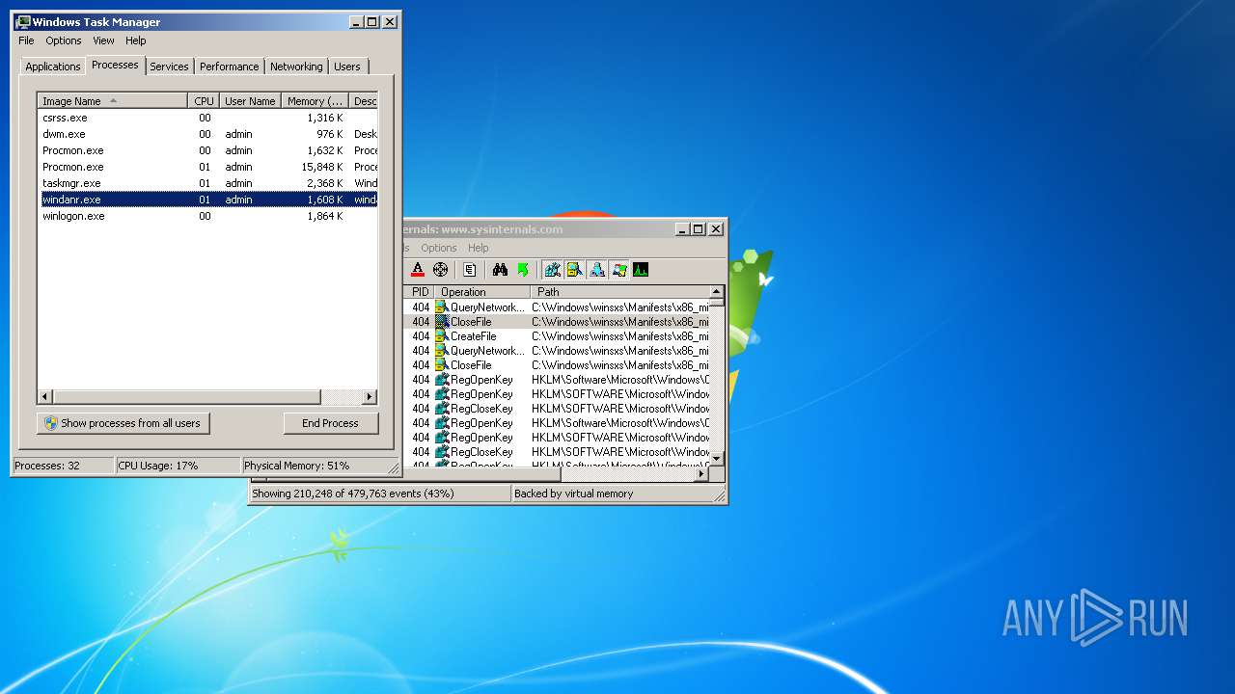This screenshot has width=1235, height=694.
Task: Toggle Show Registry Activity in the Procmon toolbar
Action: (552, 270)
